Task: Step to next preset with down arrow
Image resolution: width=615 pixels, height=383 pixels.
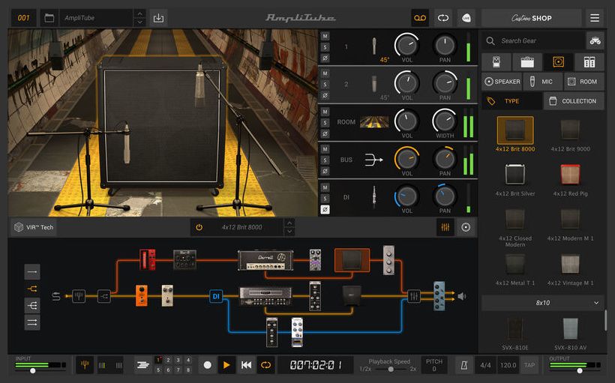Action: point(140,22)
